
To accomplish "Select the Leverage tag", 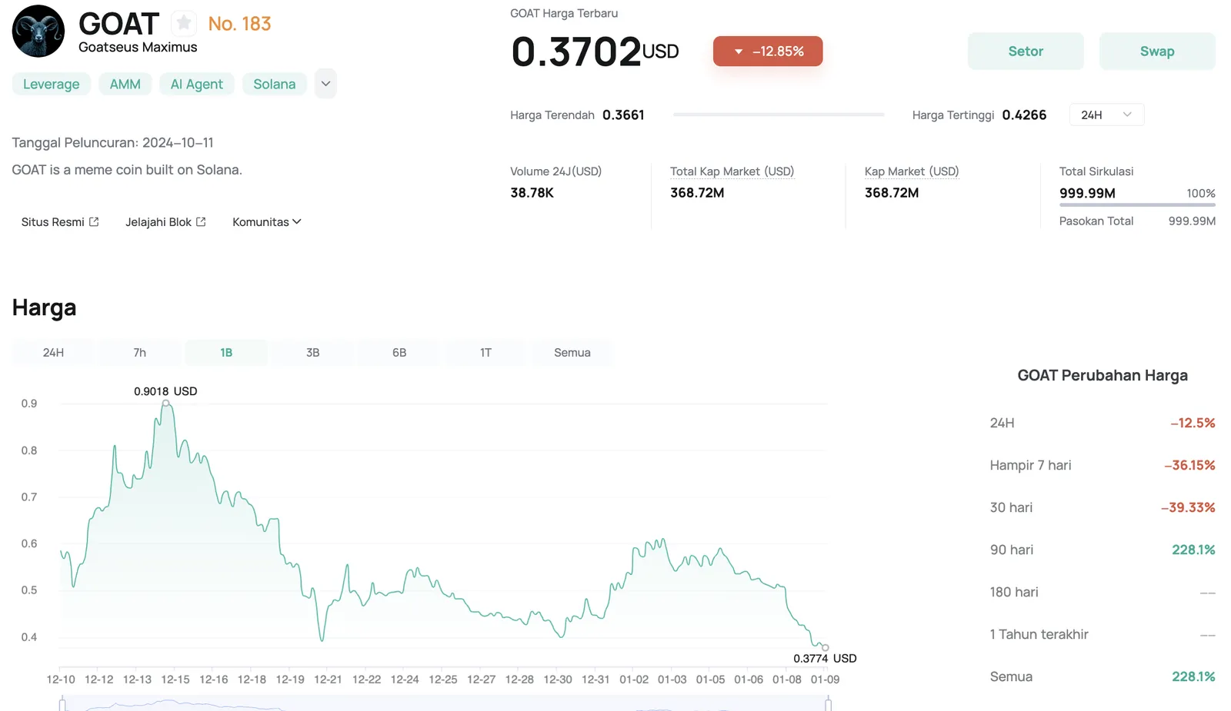I will [x=52, y=84].
